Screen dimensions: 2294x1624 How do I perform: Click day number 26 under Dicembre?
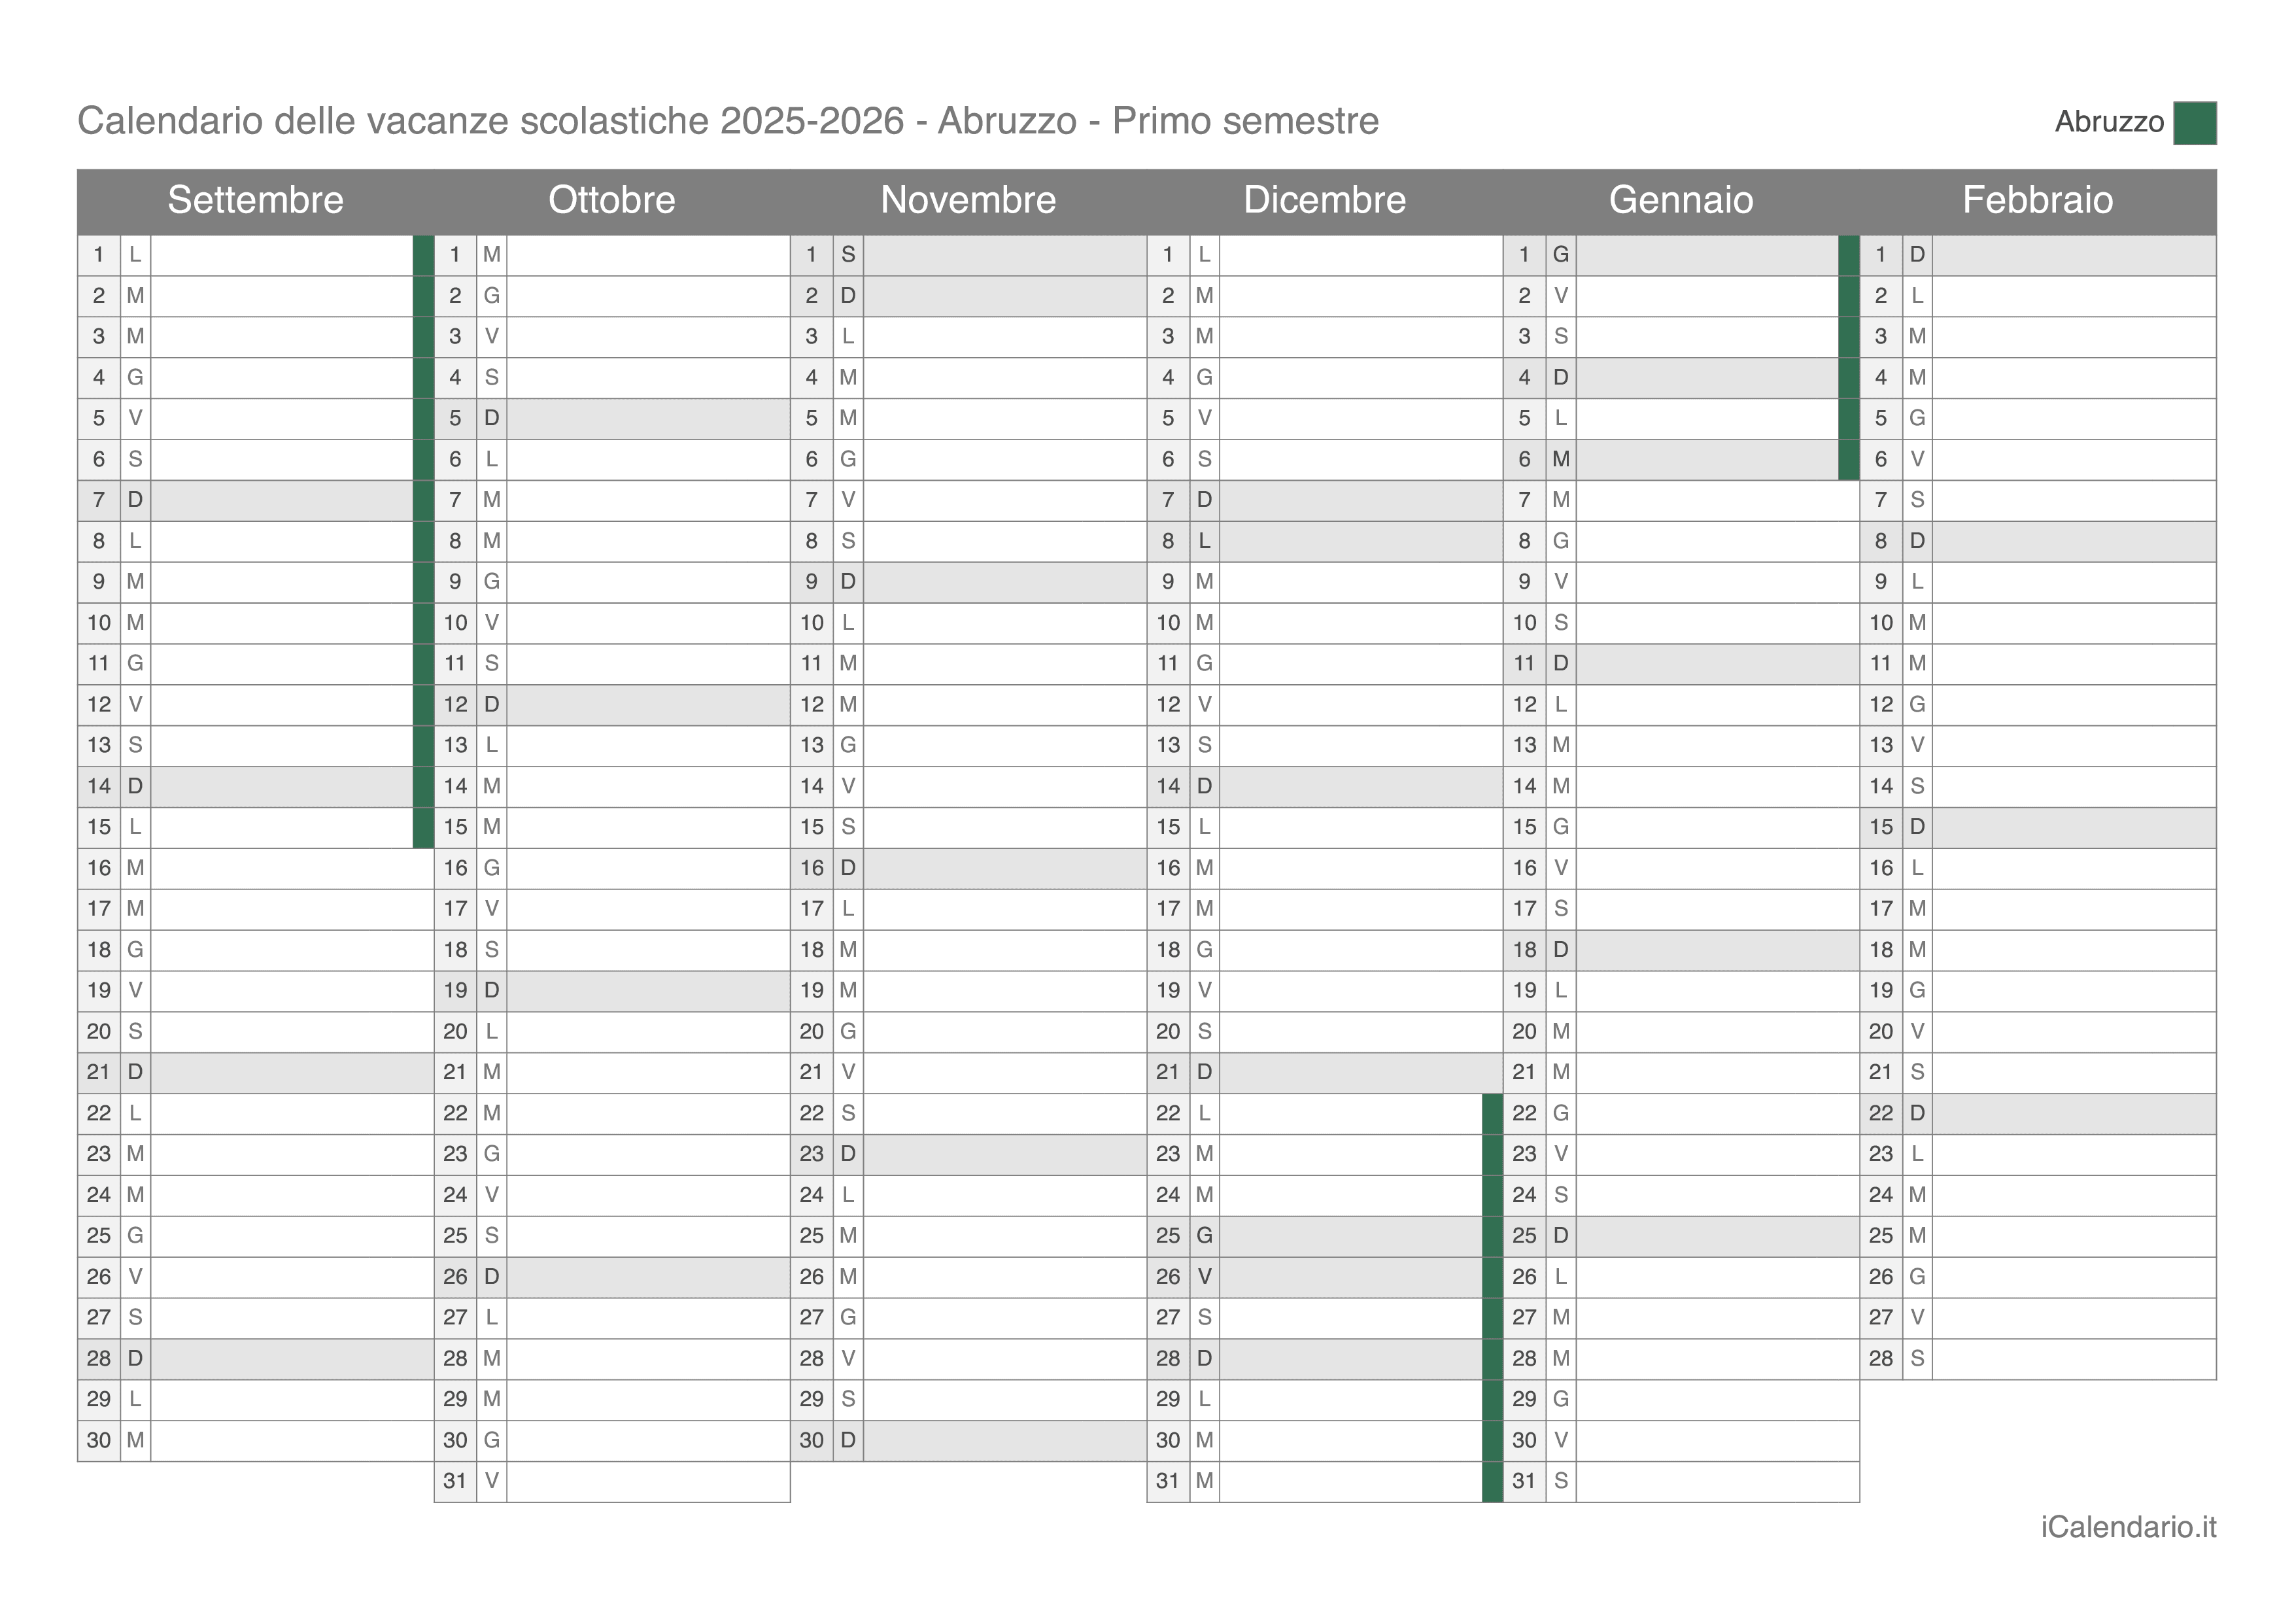pos(1167,1277)
